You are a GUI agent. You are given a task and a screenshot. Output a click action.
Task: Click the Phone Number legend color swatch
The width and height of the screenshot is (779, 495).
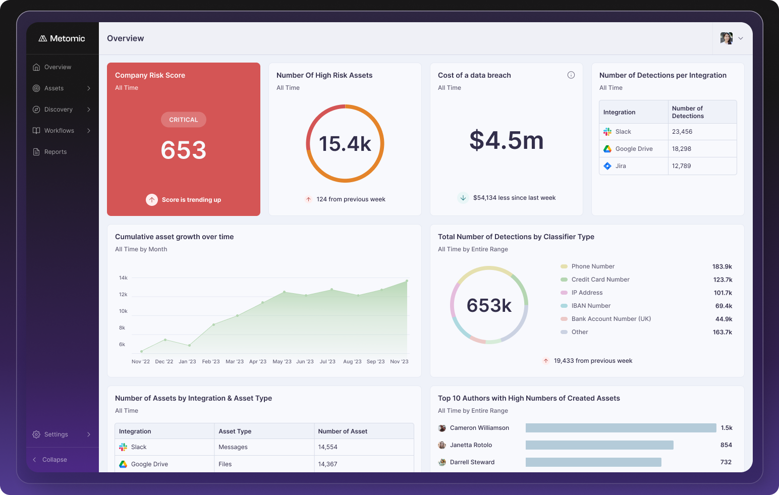tap(564, 266)
